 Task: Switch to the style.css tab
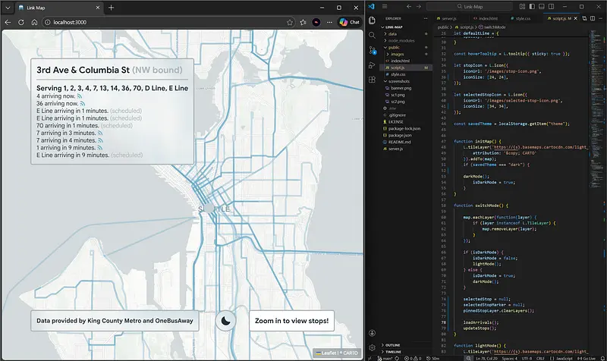[522, 17]
